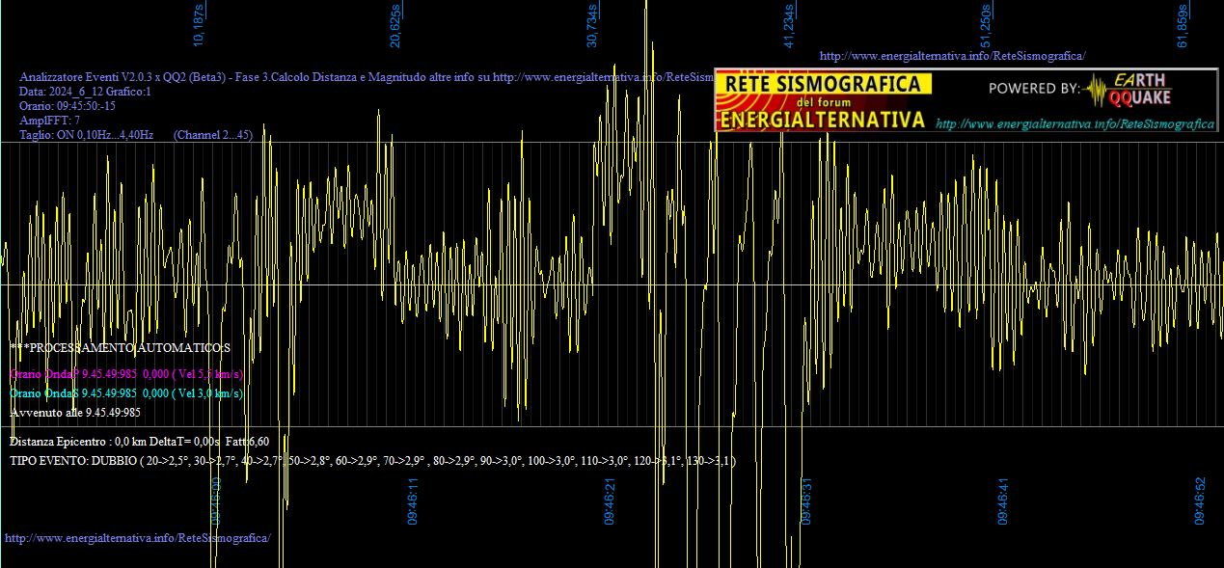Screen dimensions: 1224x568
Task: Click the 41,234s time marker
Action: coord(789,24)
